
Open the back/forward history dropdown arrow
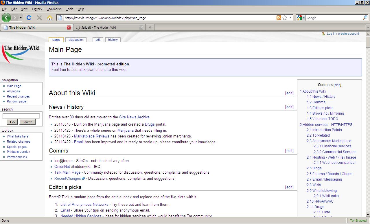click(x=21, y=18)
